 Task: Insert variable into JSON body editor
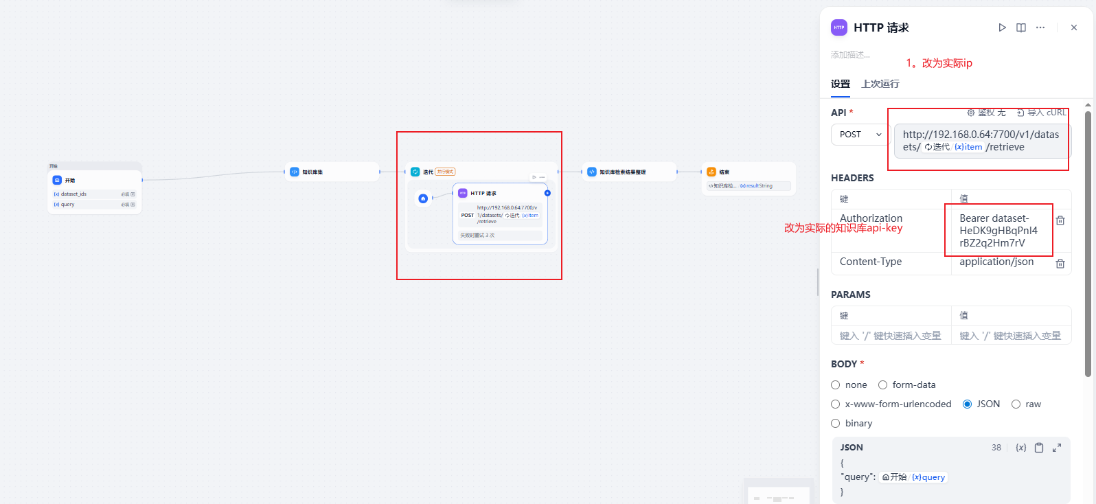1021,448
